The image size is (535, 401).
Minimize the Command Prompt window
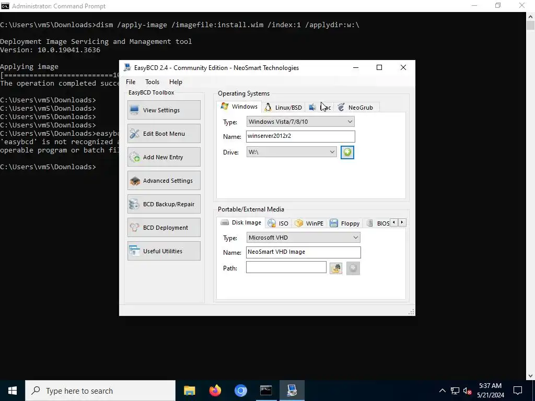[474, 6]
